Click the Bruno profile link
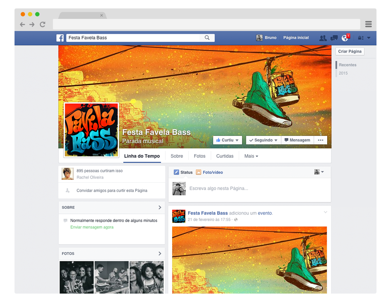Screen dimensions: 391x302 (270, 38)
